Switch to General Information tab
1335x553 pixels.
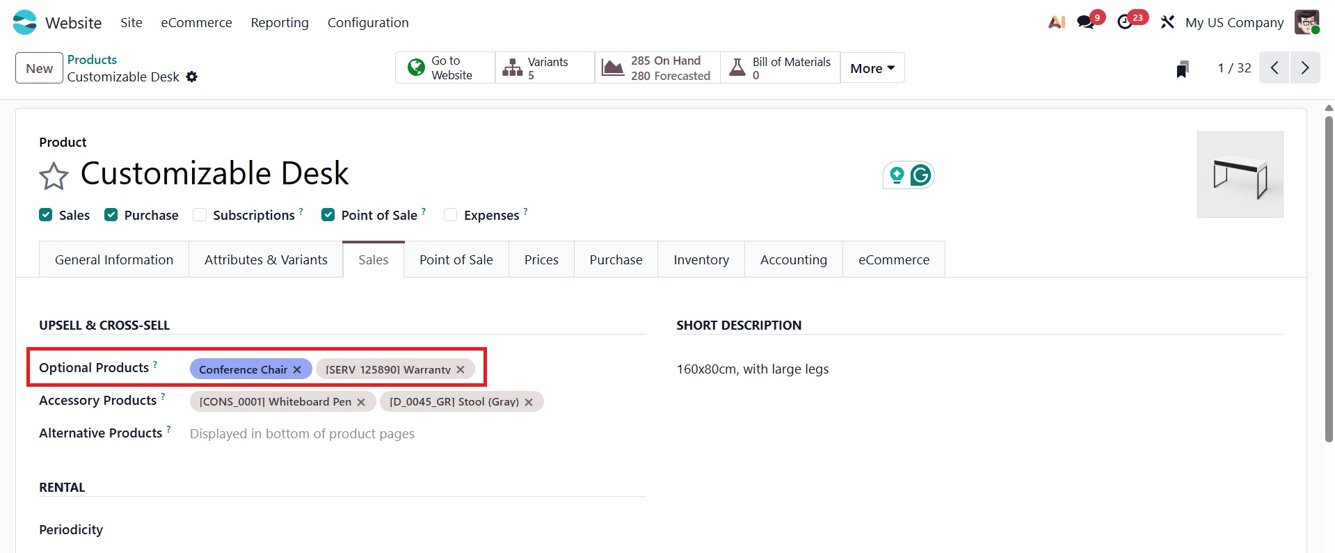[114, 259]
